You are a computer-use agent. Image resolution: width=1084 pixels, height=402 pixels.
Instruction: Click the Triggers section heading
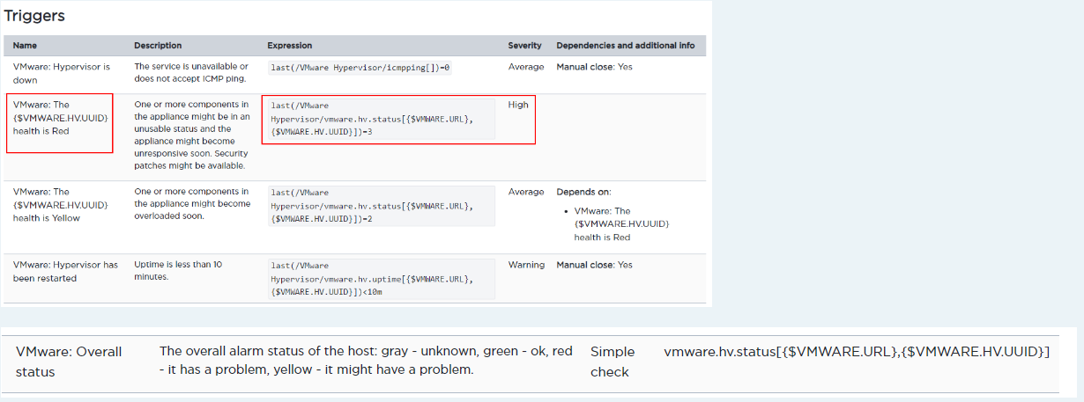click(34, 16)
